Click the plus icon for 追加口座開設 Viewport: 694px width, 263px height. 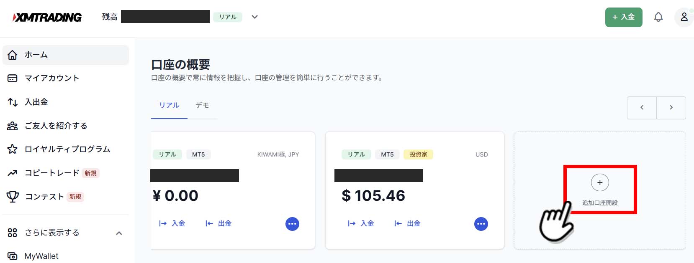tap(600, 182)
